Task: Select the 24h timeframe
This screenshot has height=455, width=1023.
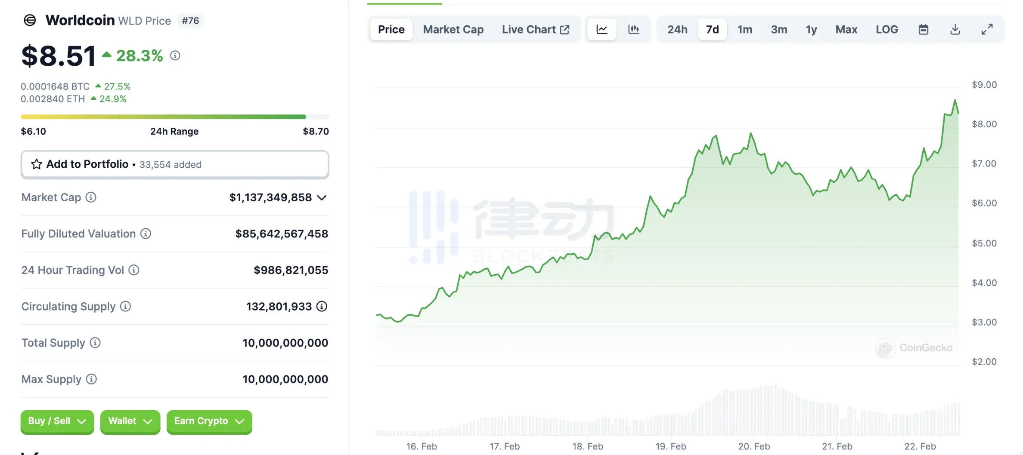Action: coord(677,29)
